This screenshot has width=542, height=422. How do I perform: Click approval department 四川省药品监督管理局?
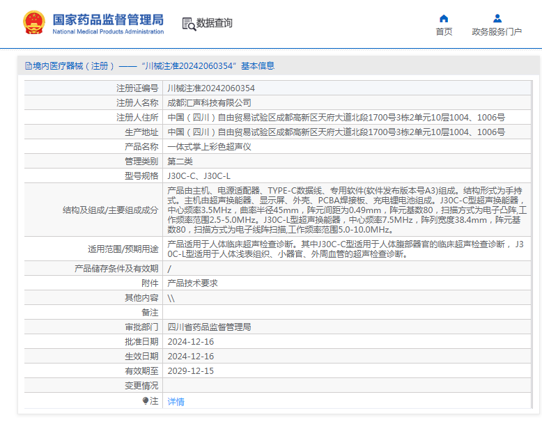tap(209, 327)
